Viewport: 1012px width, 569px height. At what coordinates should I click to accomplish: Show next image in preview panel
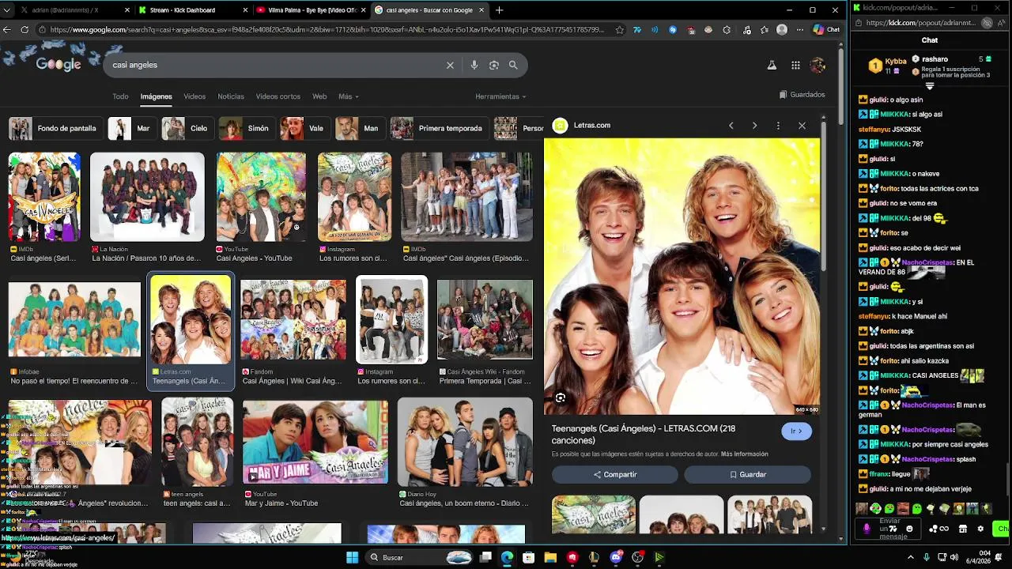tap(754, 126)
